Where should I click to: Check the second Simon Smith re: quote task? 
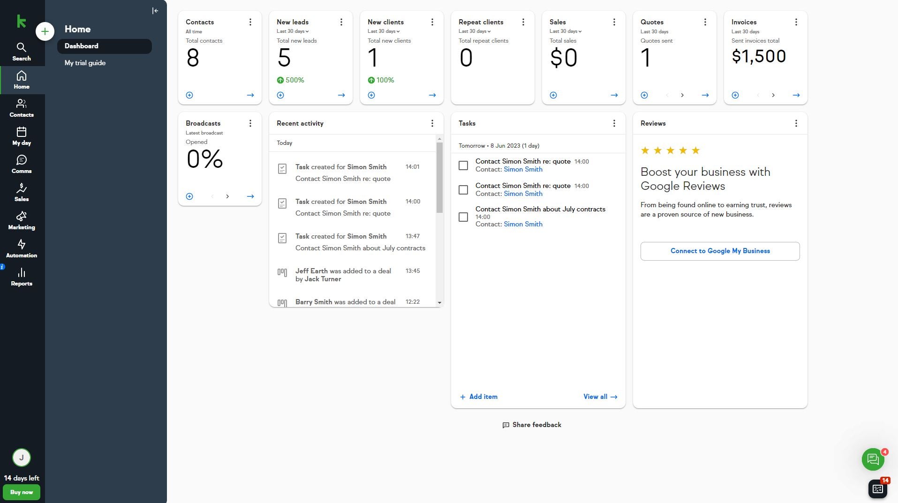(x=463, y=190)
